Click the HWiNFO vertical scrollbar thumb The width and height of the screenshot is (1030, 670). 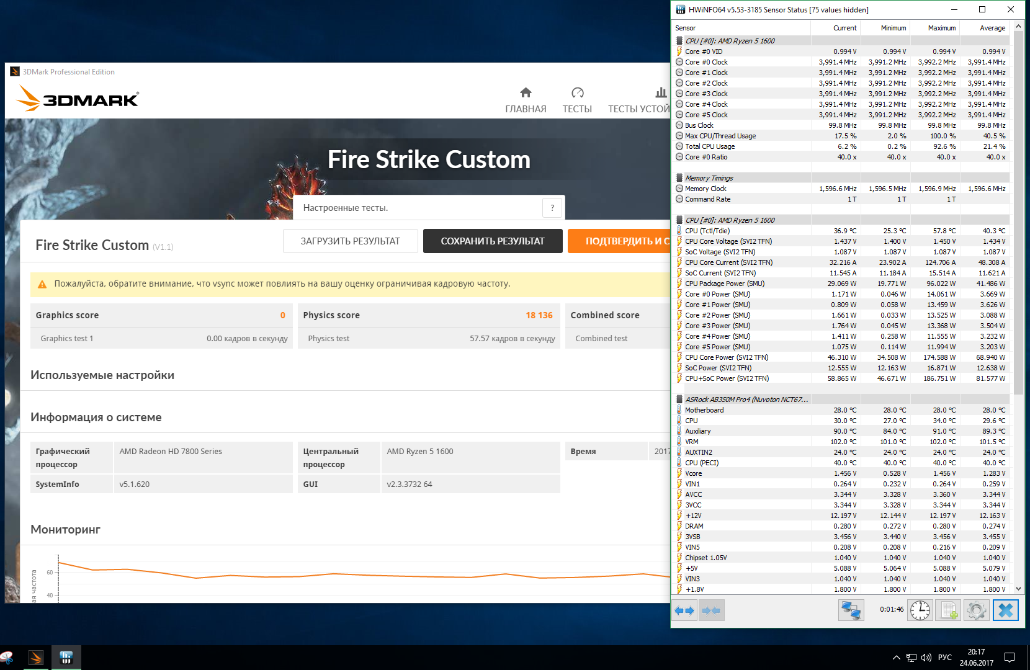coord(1018,213)
